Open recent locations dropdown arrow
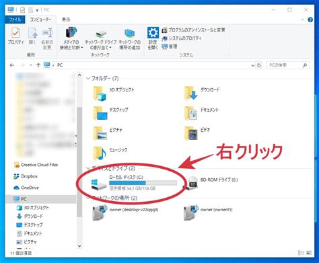319x263 pixels. coord(31,65)
